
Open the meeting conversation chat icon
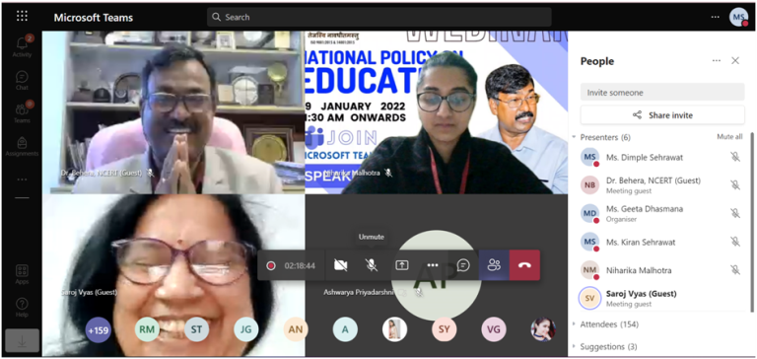coord(463,265)
